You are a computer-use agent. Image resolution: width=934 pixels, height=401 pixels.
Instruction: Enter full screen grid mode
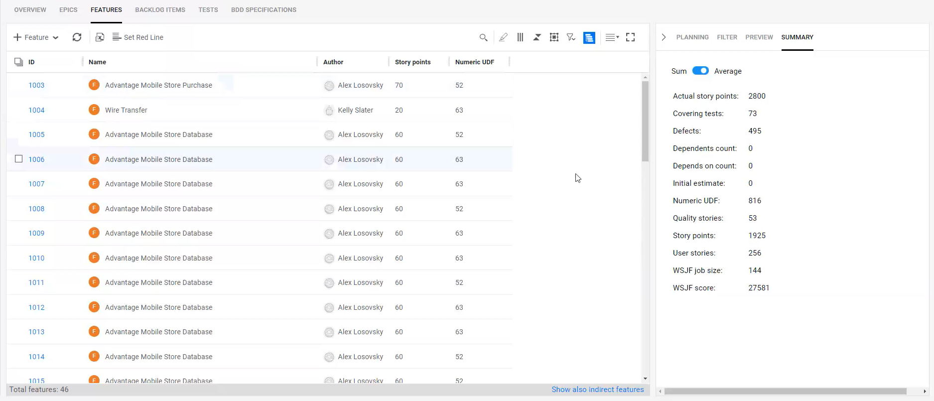click(x=630, y=37)
